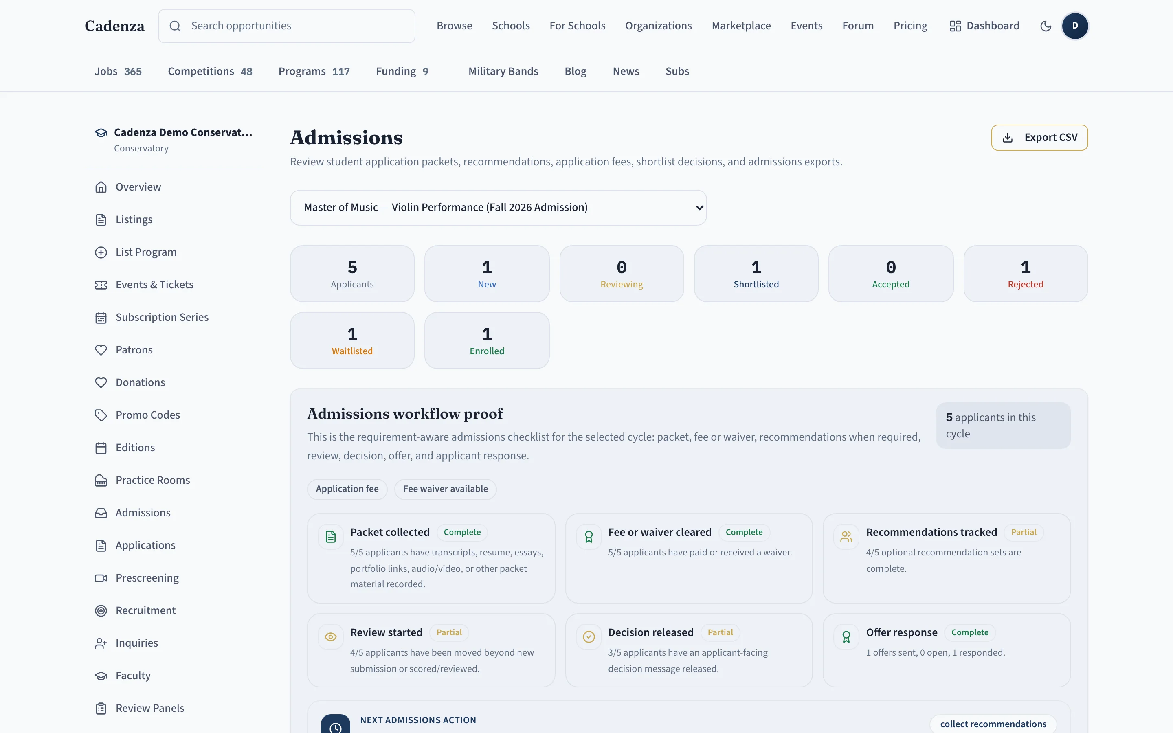Viewport: 1173px width, 733px height.
Task: Click the search magnifier icon
Action: (175, 26)
